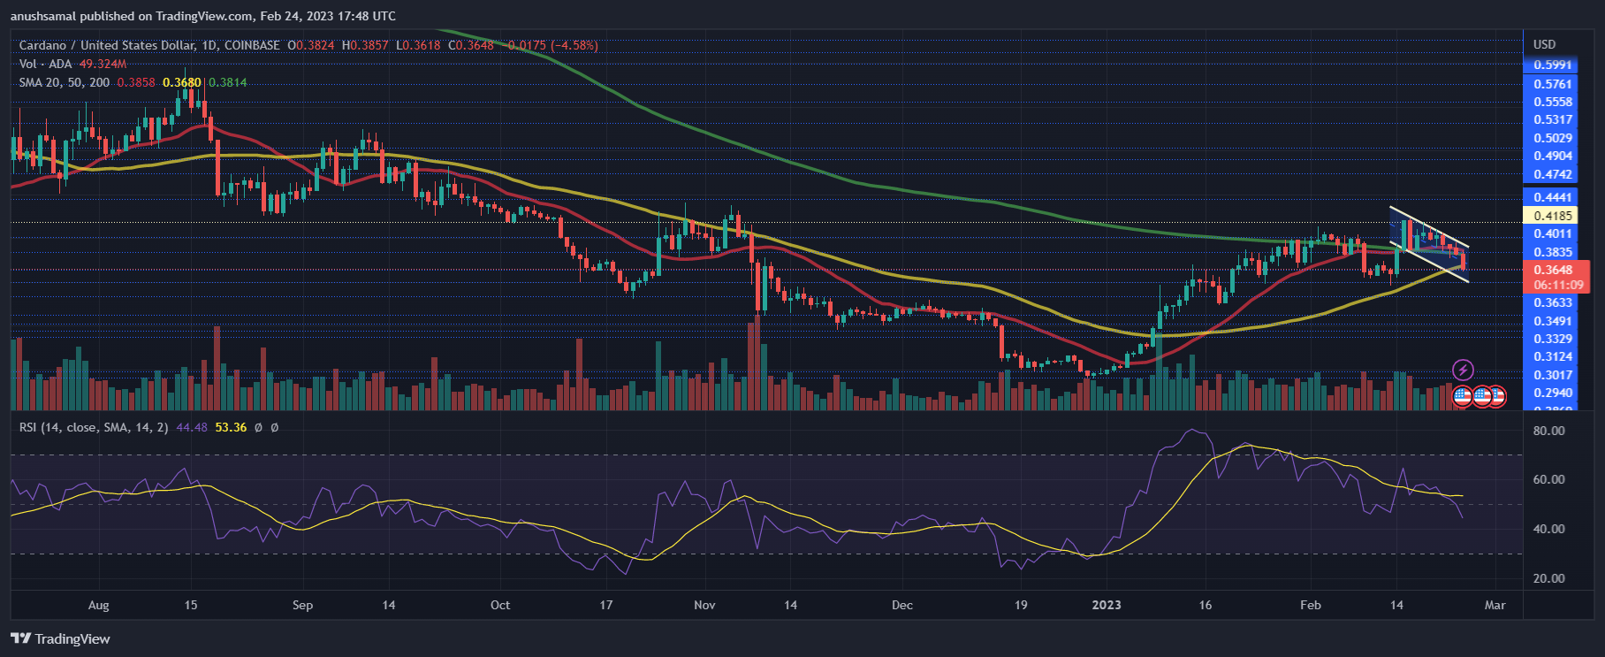The width and height of the screenshot is (1605, 657).
Task: Click the bold 2023 year label
Action: tap(1107, 605)
